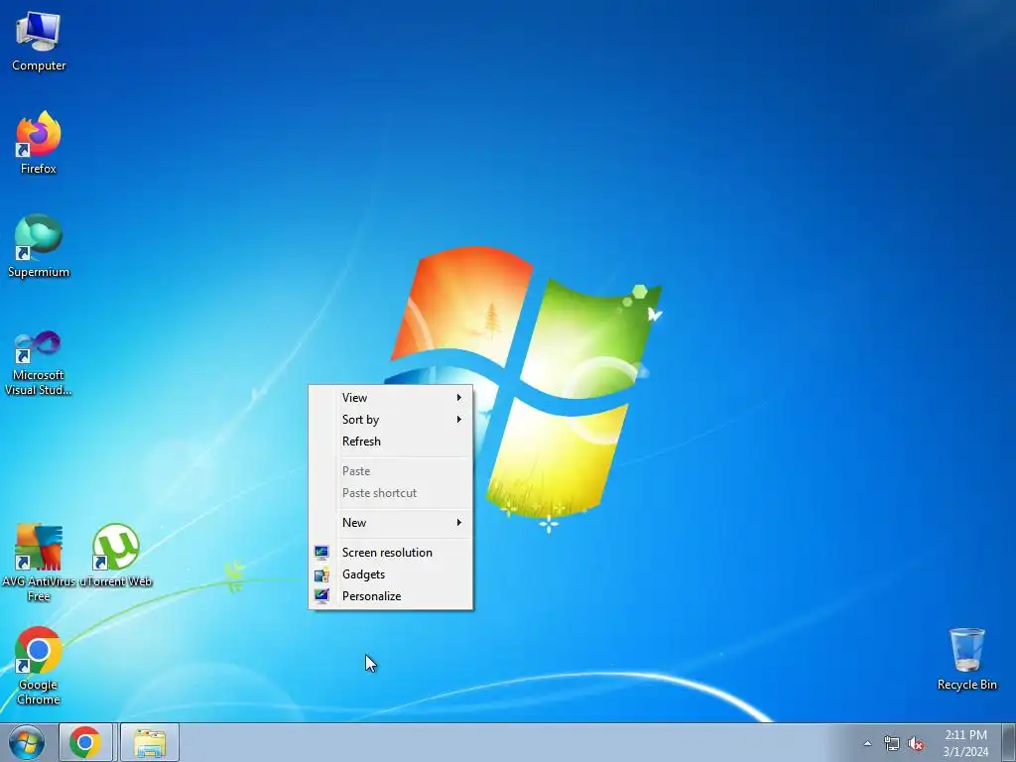Image resolution: width=1016 pixels, height=762 pixels.
Task: Open the clock showing 2:11 PM
Action: (x=965, y=742)
